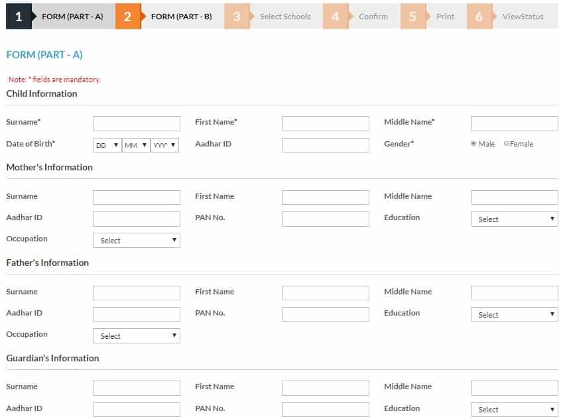Click Mother's Surname input field
Screen dimensions: 561x419
pyautogui.click(x=137, y=198)
